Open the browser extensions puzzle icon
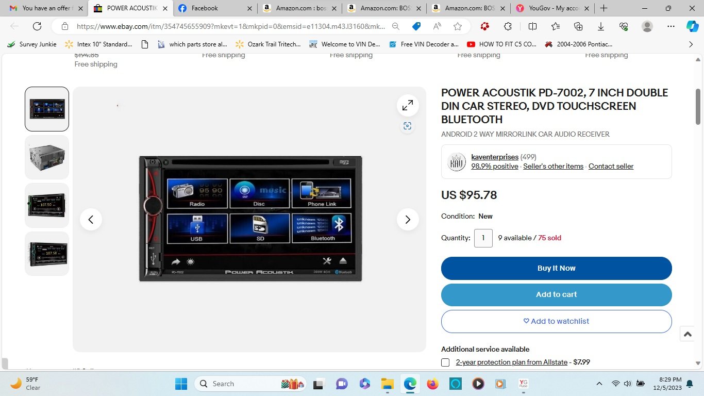 coord(508,26)
